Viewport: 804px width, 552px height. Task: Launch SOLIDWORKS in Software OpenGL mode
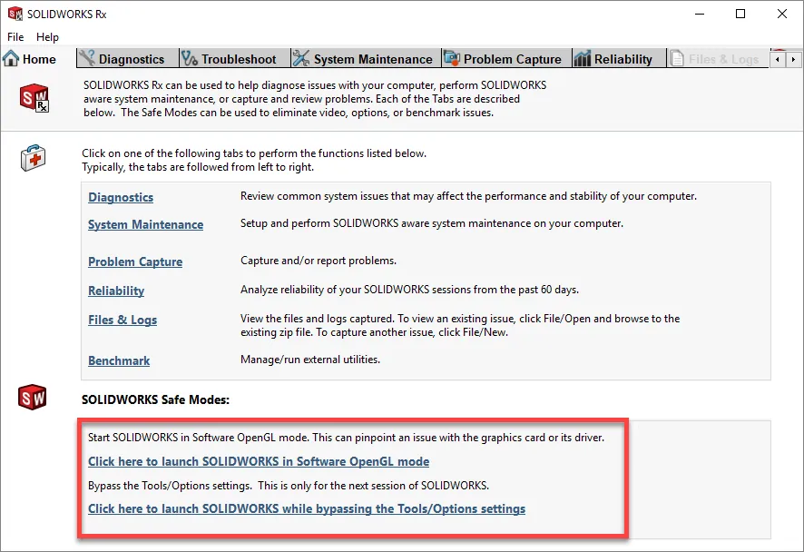point(259,461)
